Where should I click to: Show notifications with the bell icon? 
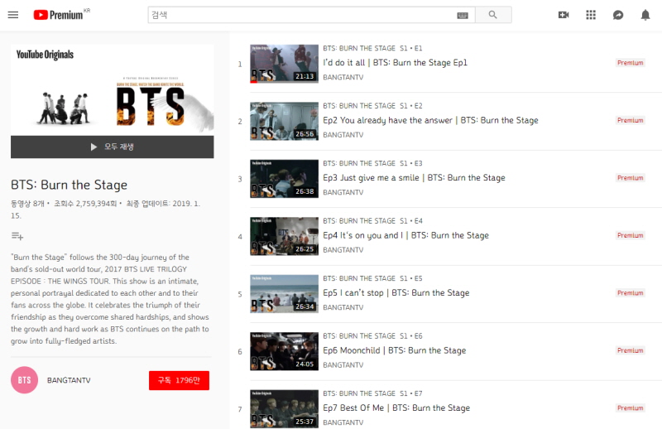click(x=645, y=15)
